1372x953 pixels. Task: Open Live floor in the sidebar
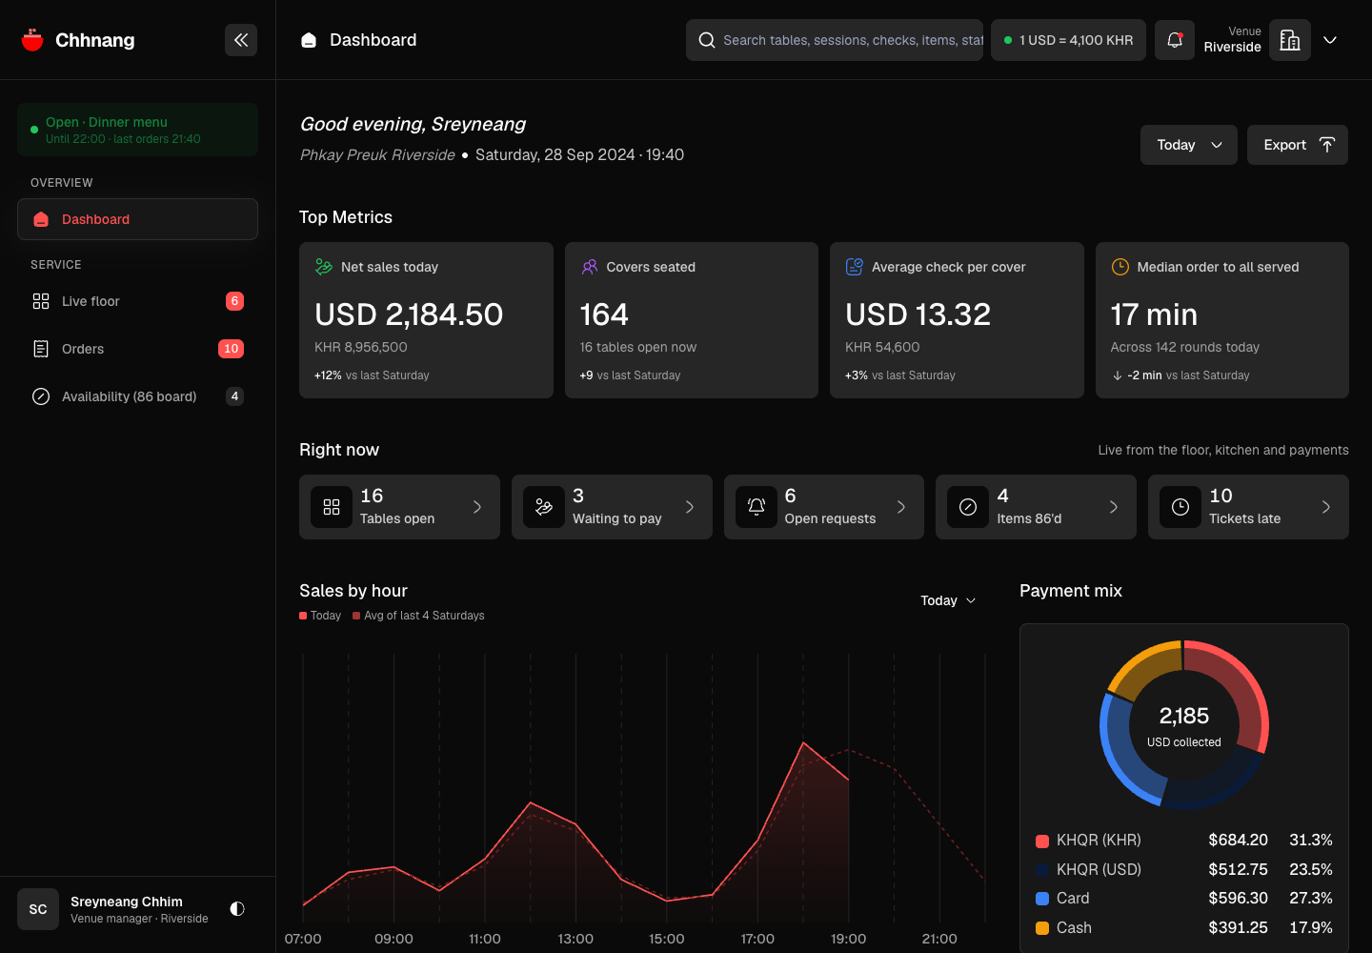click(137, 301)
